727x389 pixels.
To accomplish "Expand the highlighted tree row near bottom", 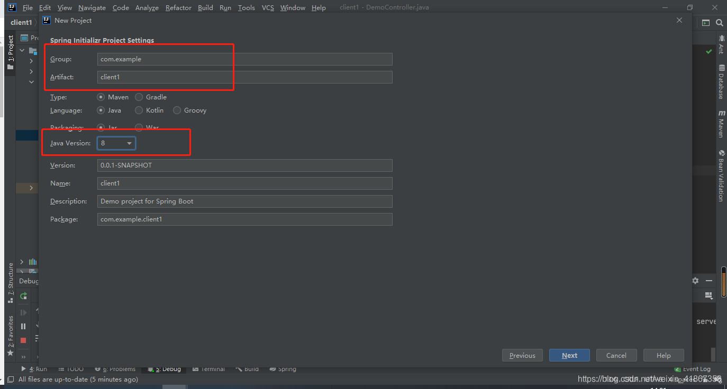I will [31, 188].
